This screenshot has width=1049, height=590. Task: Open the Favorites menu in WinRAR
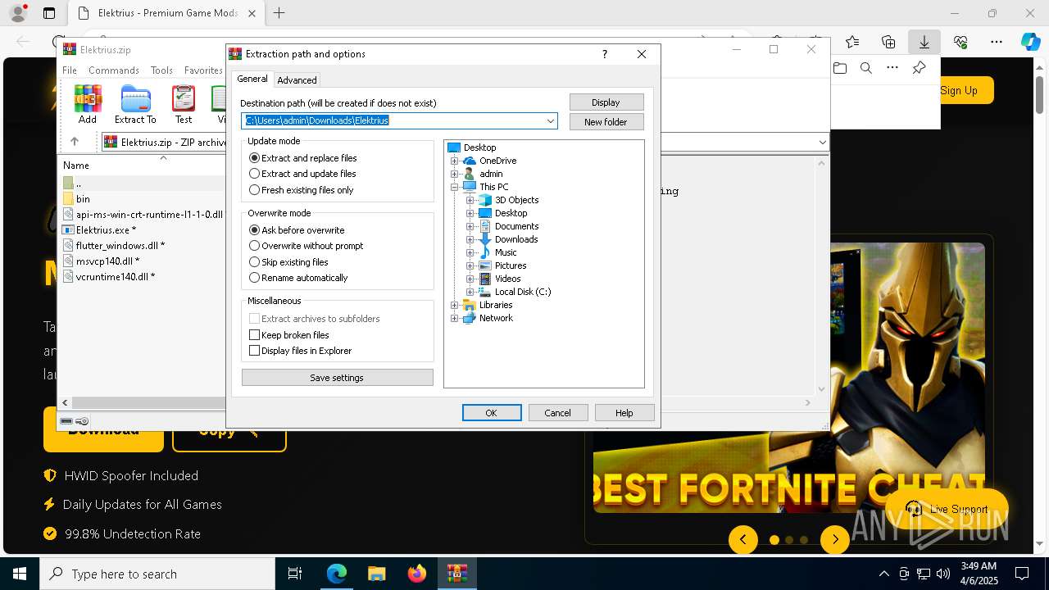coord(203,70)
